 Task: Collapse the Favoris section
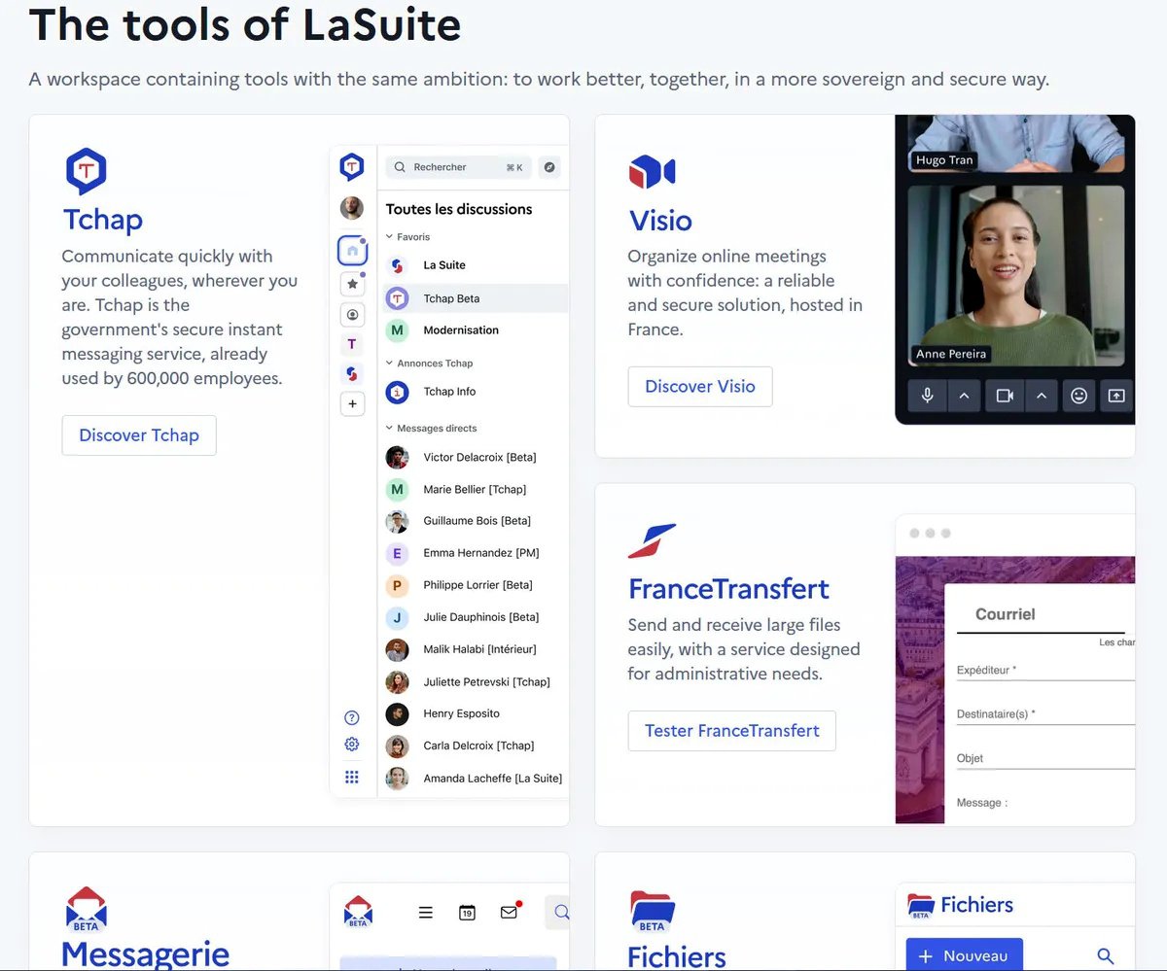click(x=390, y=236)
